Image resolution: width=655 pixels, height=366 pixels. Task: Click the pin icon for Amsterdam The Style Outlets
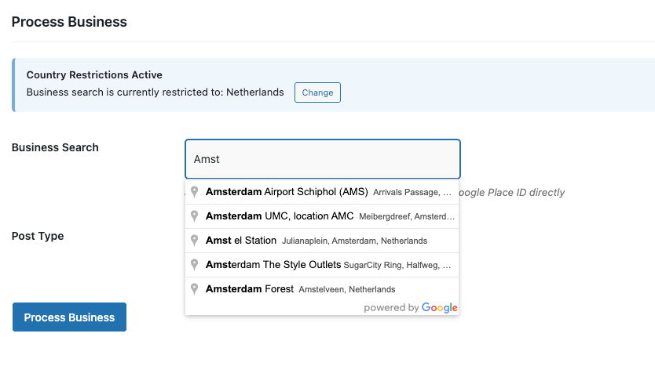tap(195, 265)
